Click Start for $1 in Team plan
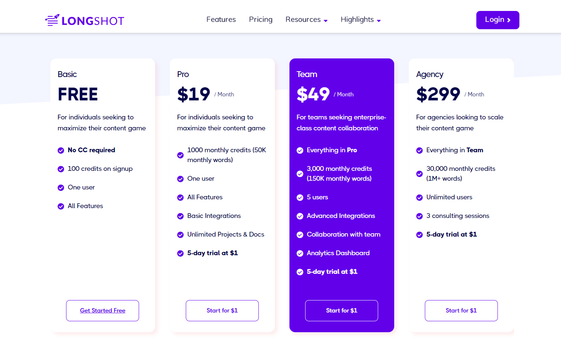561x349 pixels. pos(342,311)
